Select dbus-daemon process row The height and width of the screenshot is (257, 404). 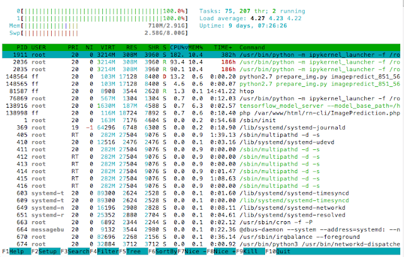pyautogui.click(x=201, y=229)
